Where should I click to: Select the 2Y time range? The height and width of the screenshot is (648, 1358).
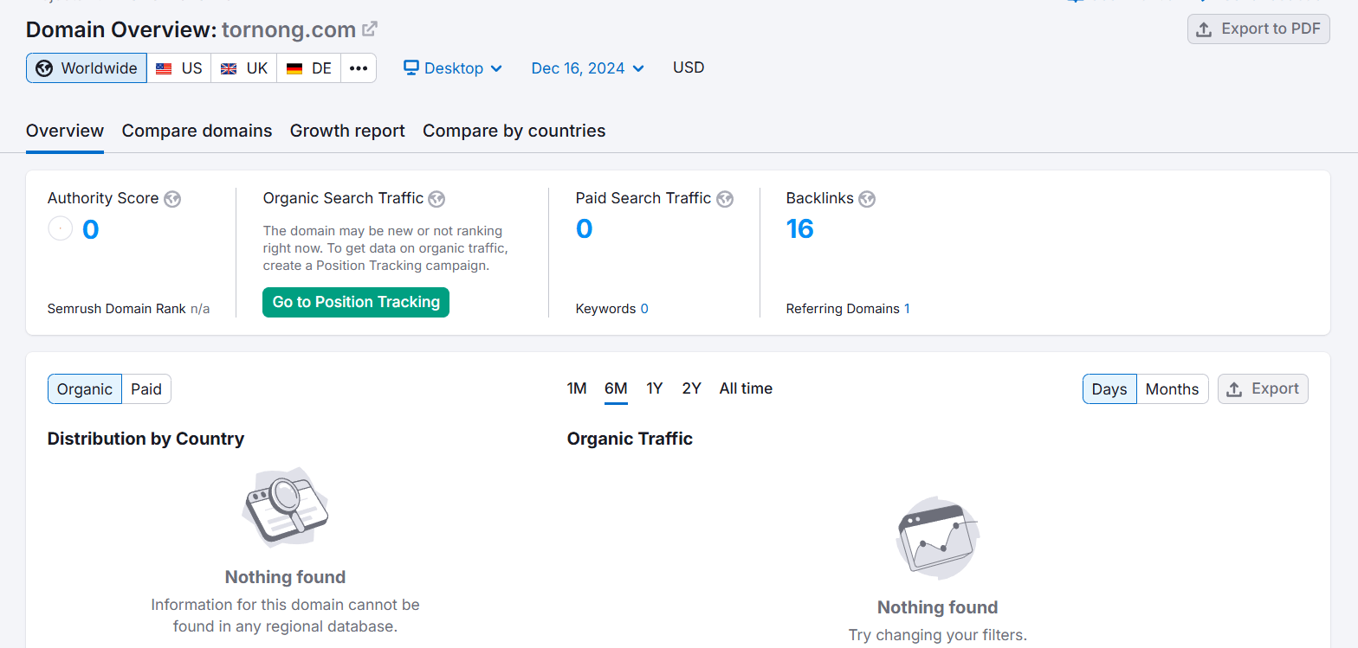[691, 388]
